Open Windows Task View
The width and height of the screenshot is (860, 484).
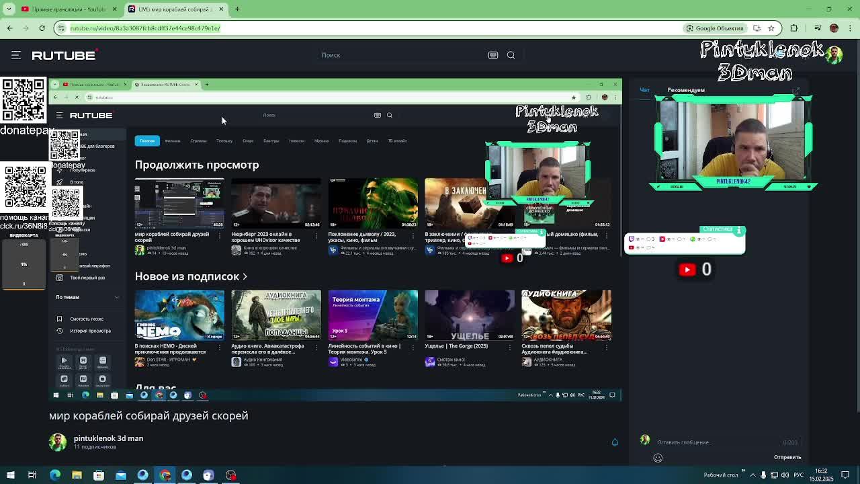32,475
